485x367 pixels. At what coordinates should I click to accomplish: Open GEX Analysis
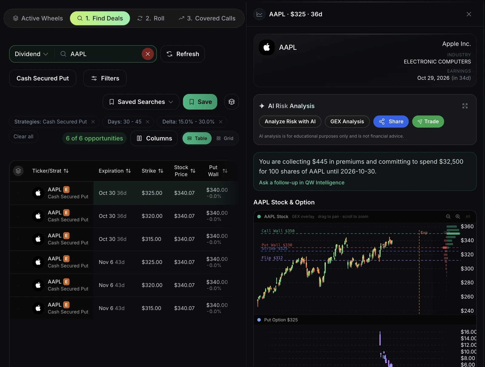click(x=347, y=122)
